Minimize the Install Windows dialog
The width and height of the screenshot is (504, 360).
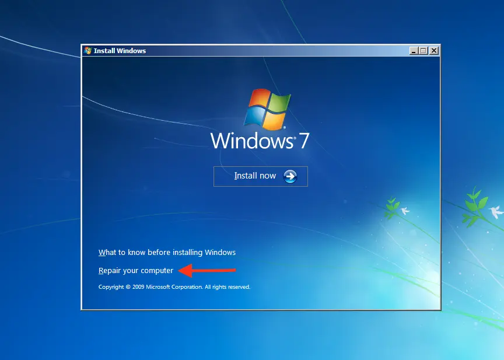[x=414, y=51]
